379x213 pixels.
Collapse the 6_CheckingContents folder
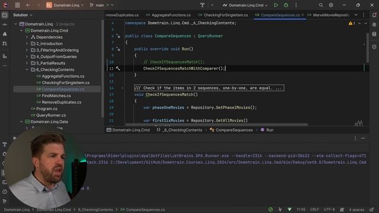[x=27, y=70]
